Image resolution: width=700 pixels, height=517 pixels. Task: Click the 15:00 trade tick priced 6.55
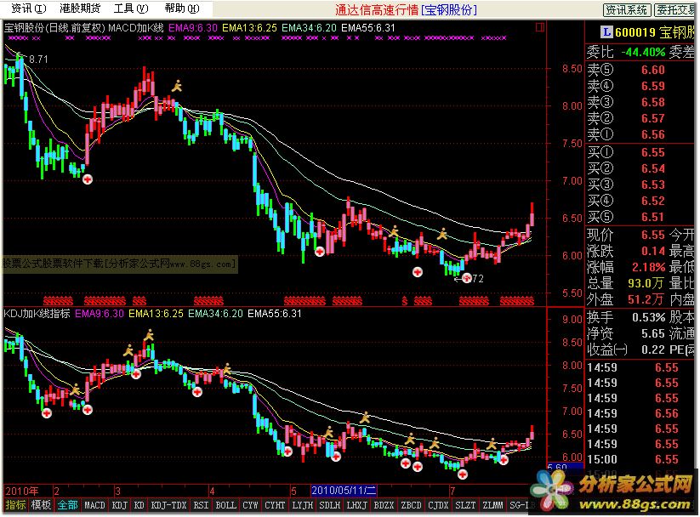(x=632, y=459)
